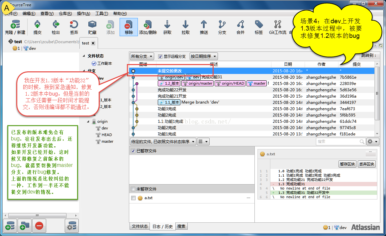Click the 拉取 pull toolbar icon

[x=186, y=27]
